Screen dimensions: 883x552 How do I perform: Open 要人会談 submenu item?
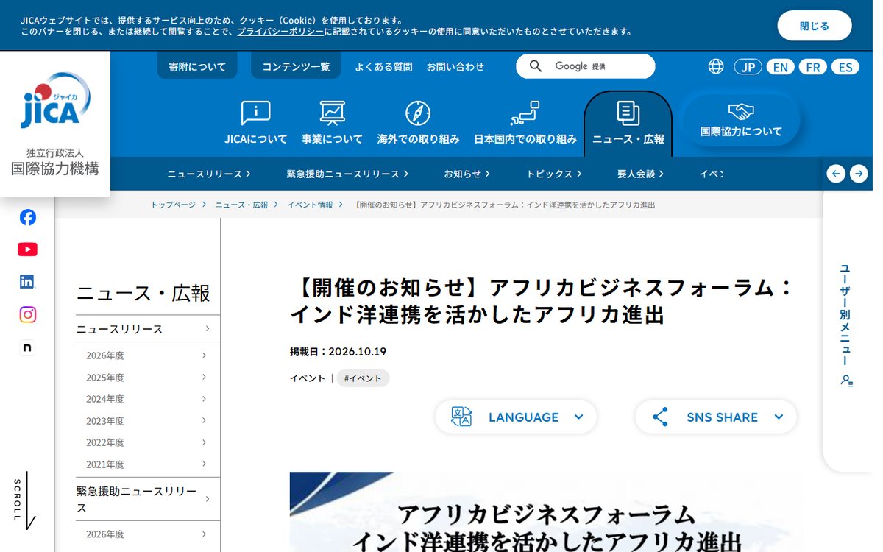pos(641,174)
